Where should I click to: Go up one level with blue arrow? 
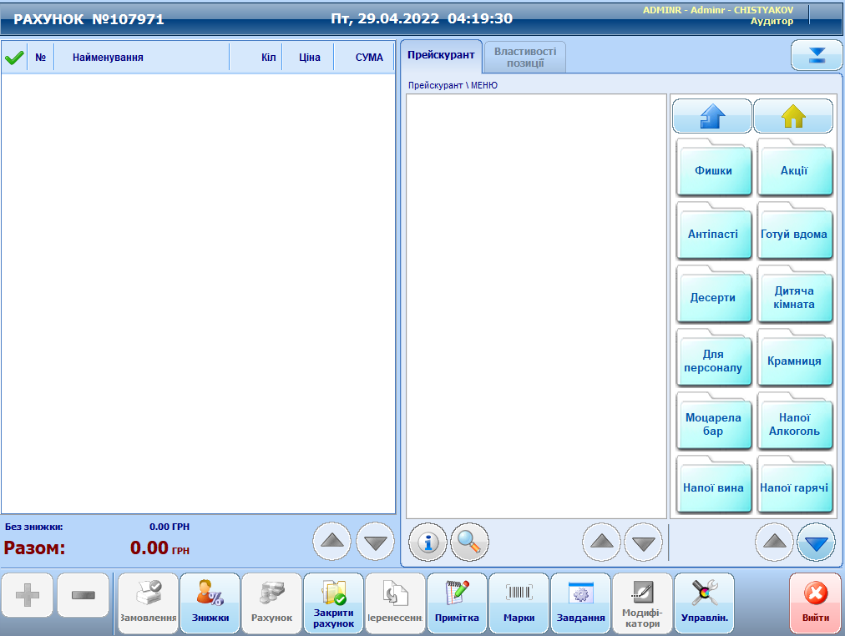point(711,116)
